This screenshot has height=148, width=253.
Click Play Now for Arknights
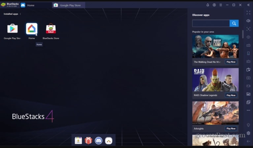(x=231, y=129)
